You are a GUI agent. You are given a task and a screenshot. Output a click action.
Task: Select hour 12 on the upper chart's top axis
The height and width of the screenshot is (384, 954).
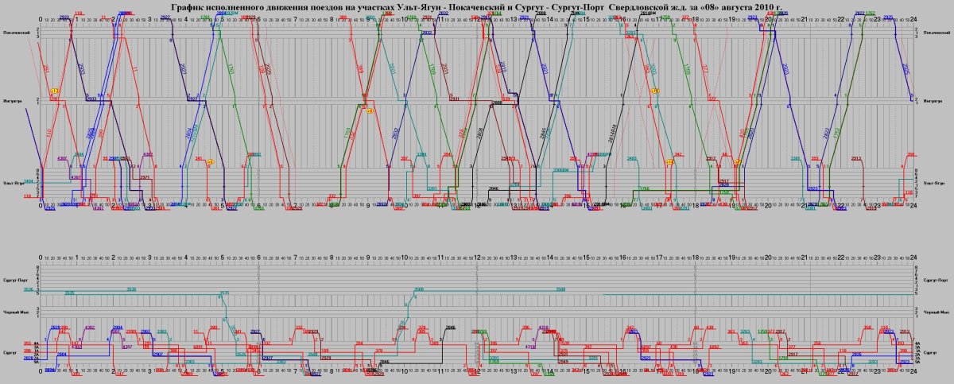[x=477, y=18]
